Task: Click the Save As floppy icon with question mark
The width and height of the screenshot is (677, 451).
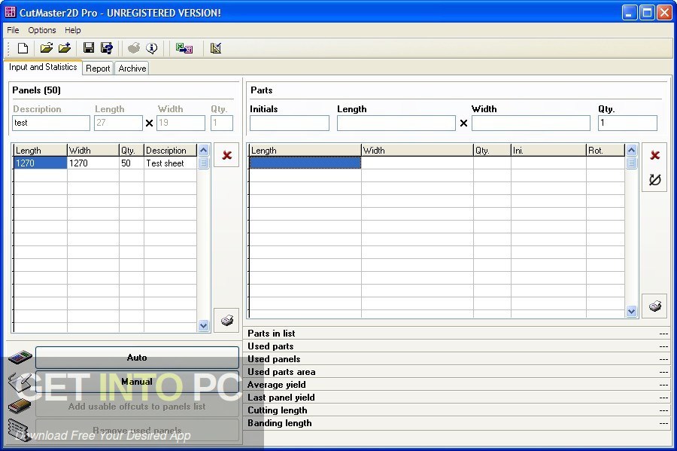Action: coord(106,48)
